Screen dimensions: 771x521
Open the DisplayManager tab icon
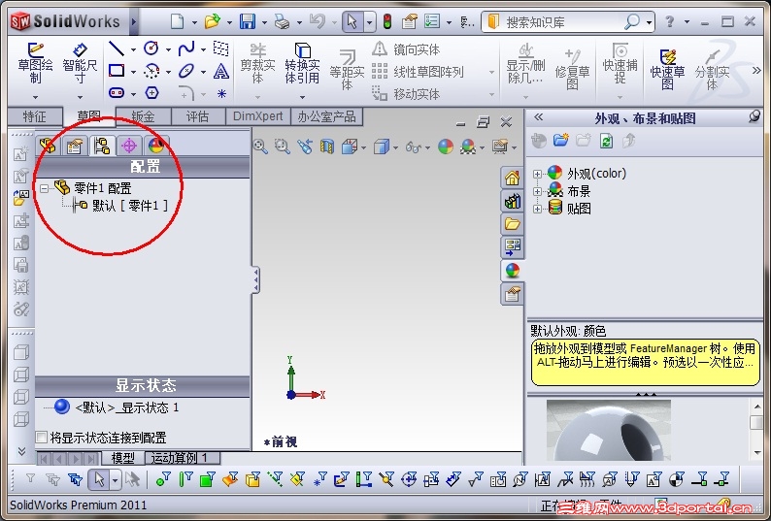tap(156, 146)
